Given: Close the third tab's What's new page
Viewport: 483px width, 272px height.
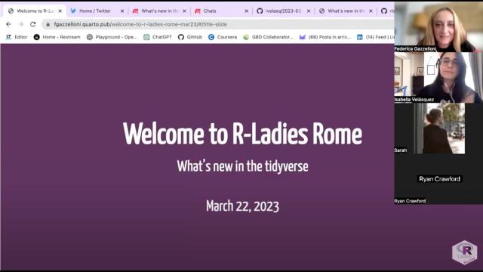Looking at the screenshot, I should [x=184, y=11].
